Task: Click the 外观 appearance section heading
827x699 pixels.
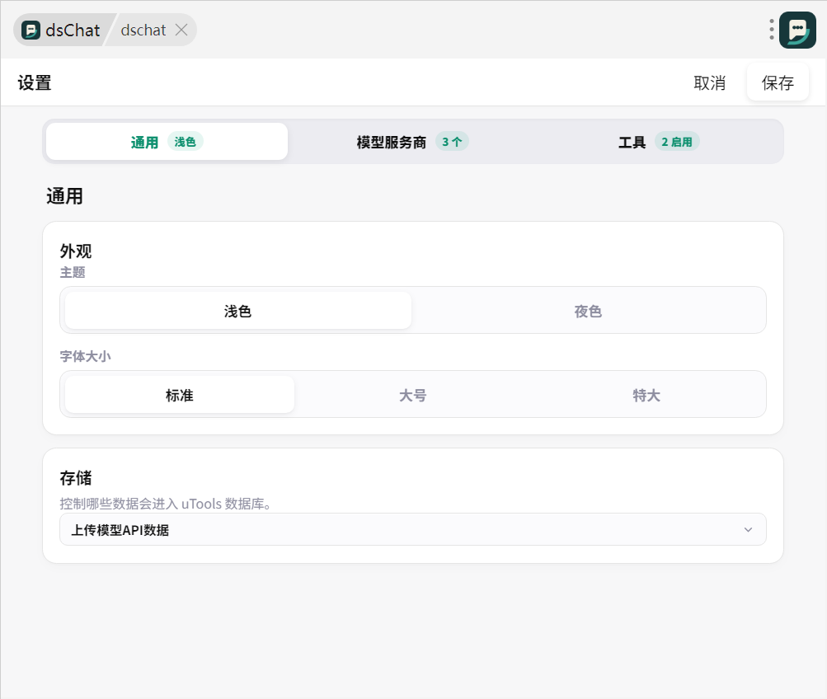Action: [75, 251]
